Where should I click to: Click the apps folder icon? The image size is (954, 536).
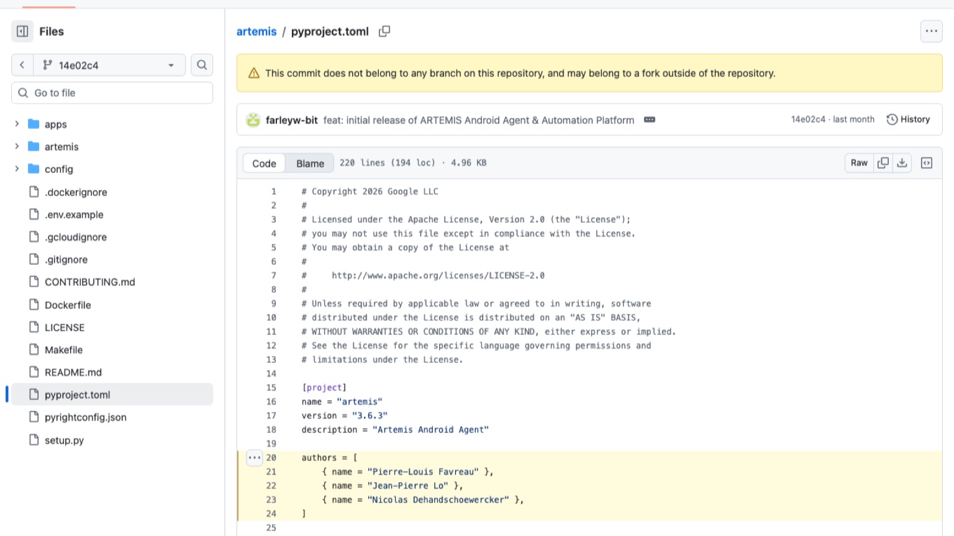pyautogui.click(x=34, y=124)
